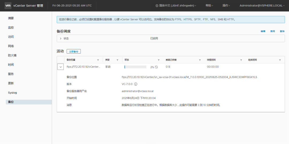Open the 帮助 menu
Viewport: 289px width, 144px height.
coord(209,6)
